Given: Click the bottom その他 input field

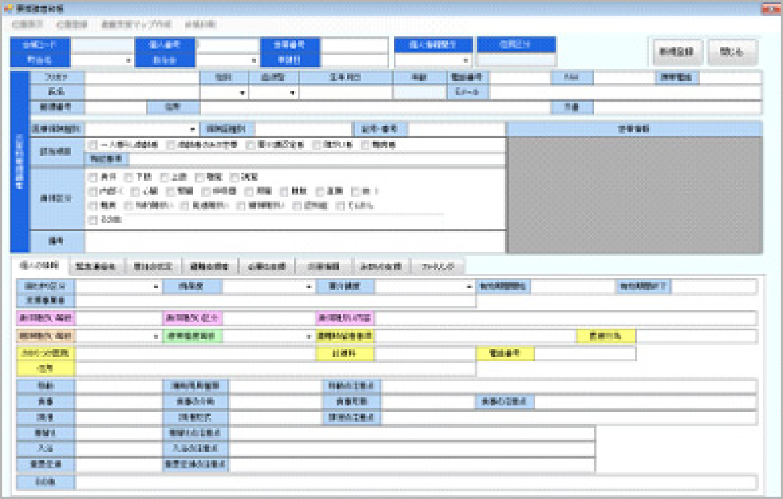Looking at the screenshot, I should point(416,482).
